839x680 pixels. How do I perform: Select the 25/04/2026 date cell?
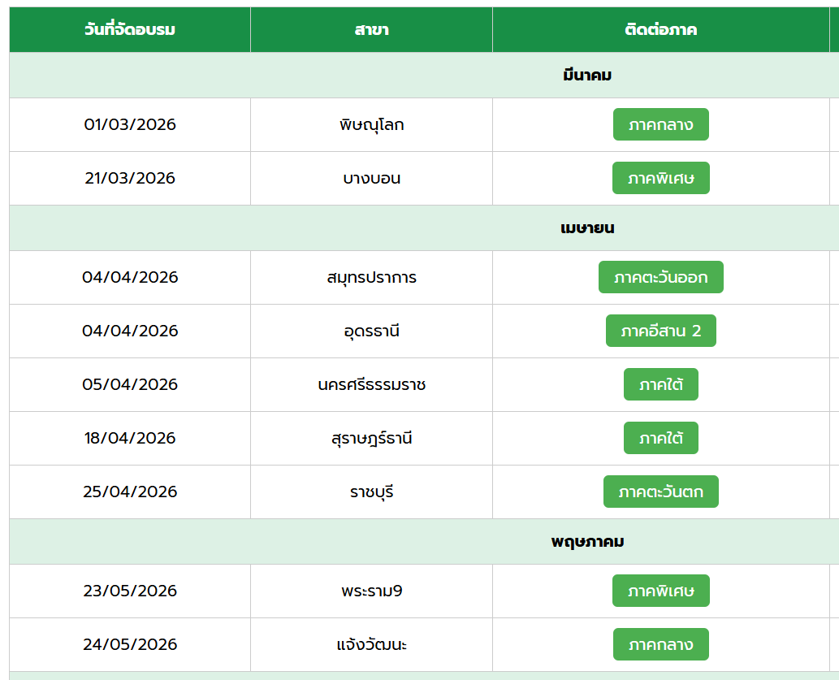coord(130,492)
